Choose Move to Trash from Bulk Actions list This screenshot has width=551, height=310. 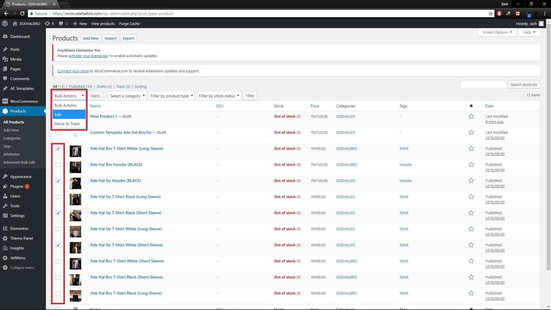69,124
